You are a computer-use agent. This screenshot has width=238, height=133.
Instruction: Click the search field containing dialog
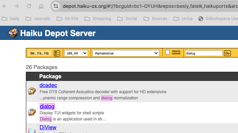pos(204,53)
